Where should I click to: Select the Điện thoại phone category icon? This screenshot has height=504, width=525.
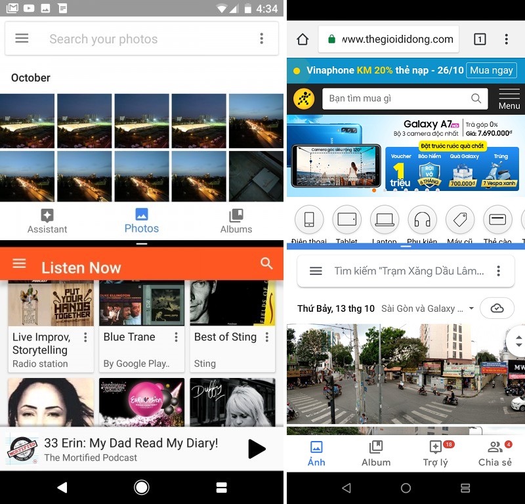tap(309, 220)
